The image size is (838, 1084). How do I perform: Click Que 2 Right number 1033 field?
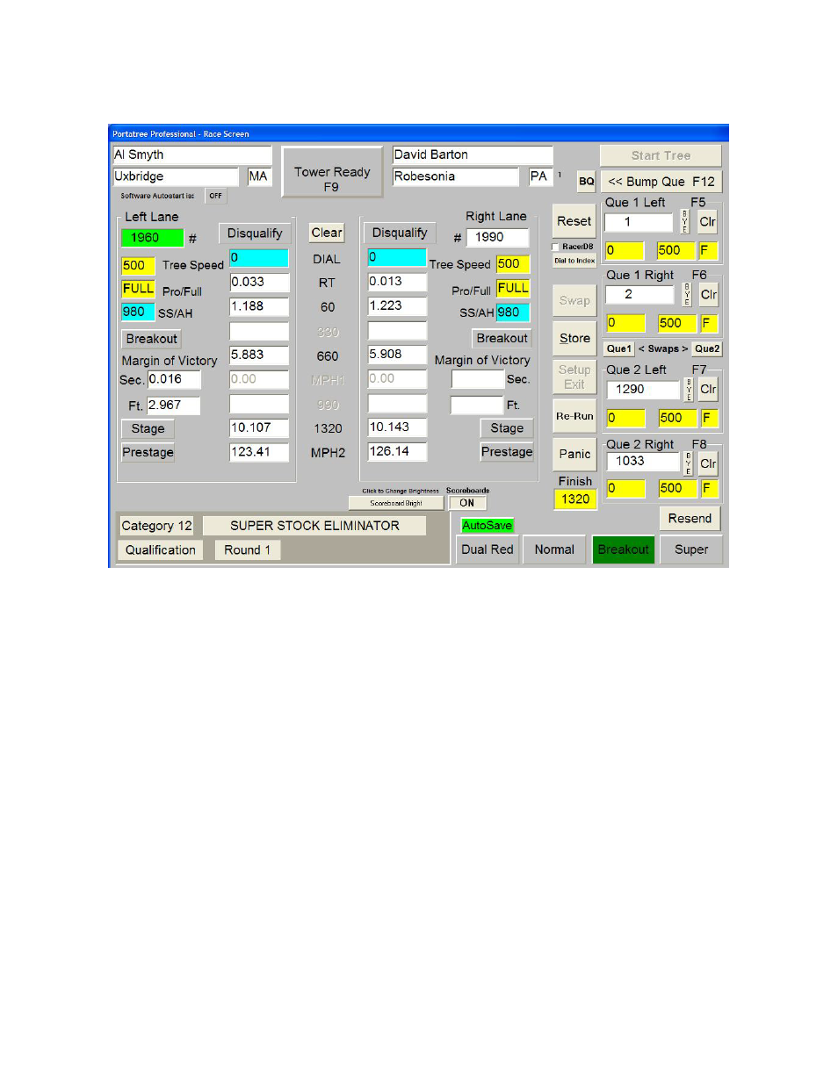[642, 461]
